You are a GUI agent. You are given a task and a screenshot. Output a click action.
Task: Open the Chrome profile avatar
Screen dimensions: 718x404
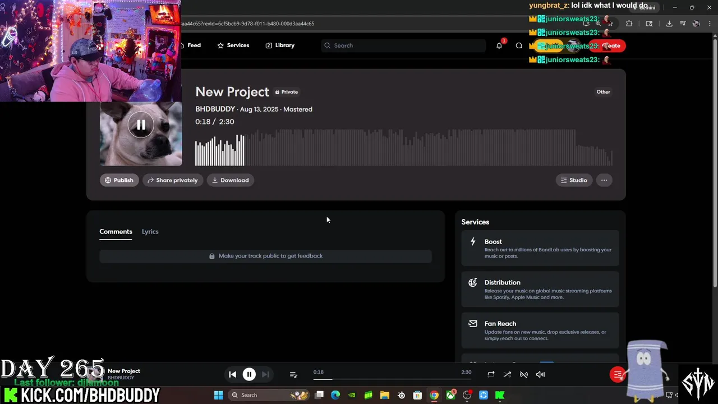pos(696,24)
